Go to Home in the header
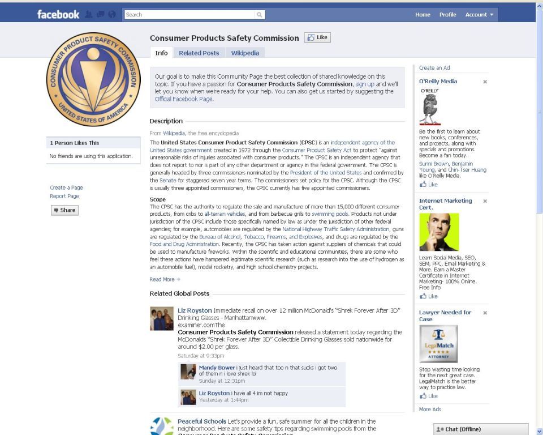 tap(423, 15)
